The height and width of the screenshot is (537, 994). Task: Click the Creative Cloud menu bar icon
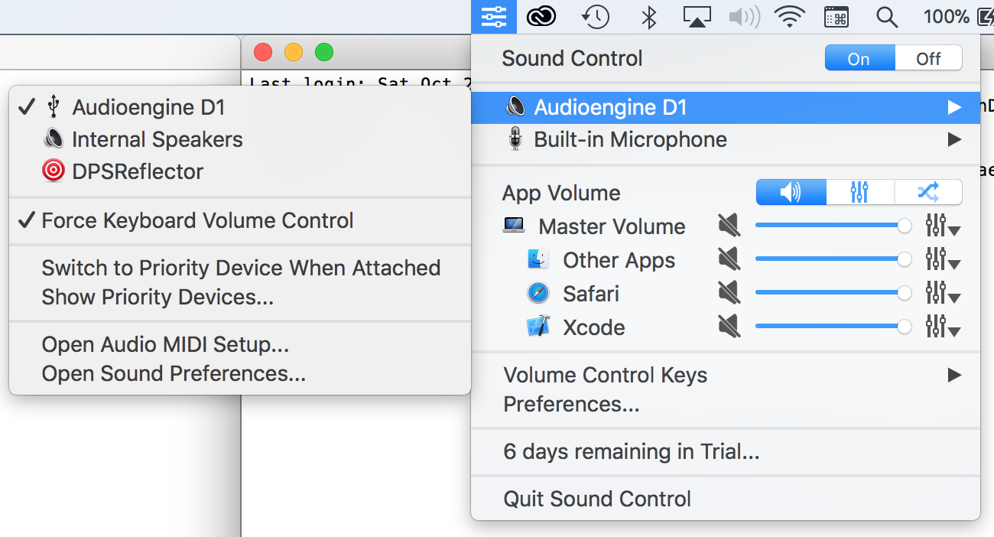coord(541,16)
